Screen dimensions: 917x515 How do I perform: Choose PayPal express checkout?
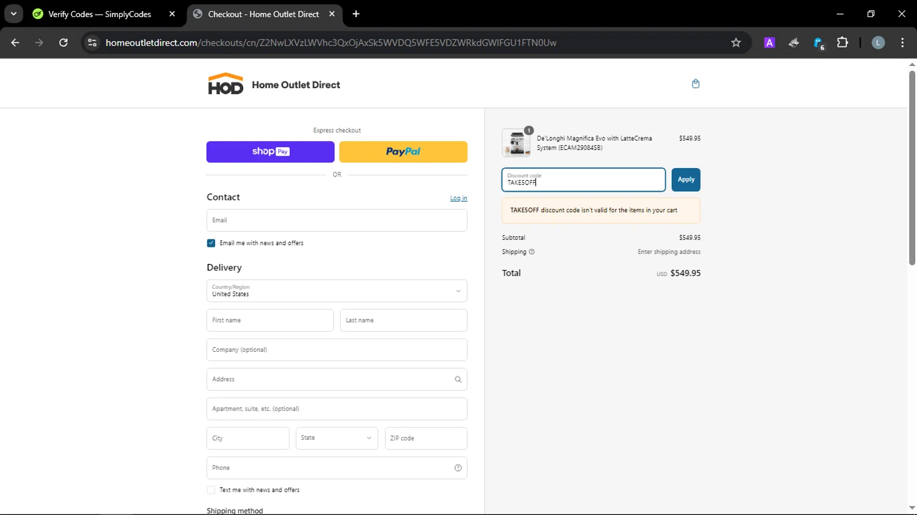403,152
